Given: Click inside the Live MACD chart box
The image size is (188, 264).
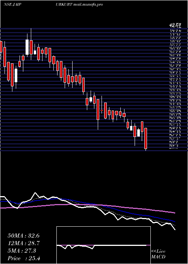Looking at the screenshot, I should point(103,245).
